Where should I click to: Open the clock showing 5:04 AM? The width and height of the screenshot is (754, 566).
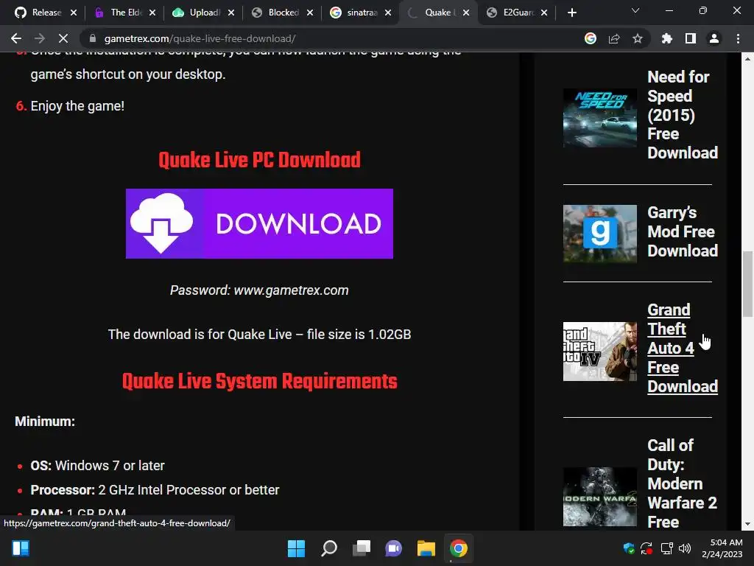722,548
